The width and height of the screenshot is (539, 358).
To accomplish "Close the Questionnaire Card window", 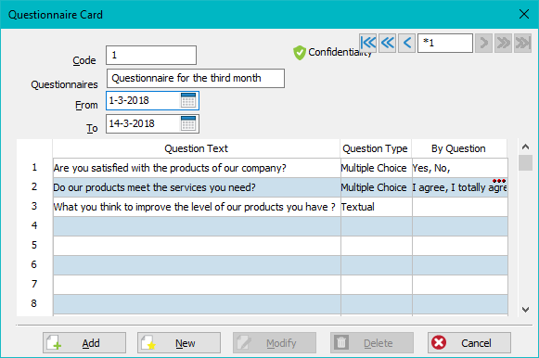I will pyautogui.click(x=524, y=15).
